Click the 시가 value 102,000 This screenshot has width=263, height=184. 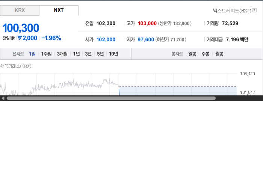click(x=106, y=39)
